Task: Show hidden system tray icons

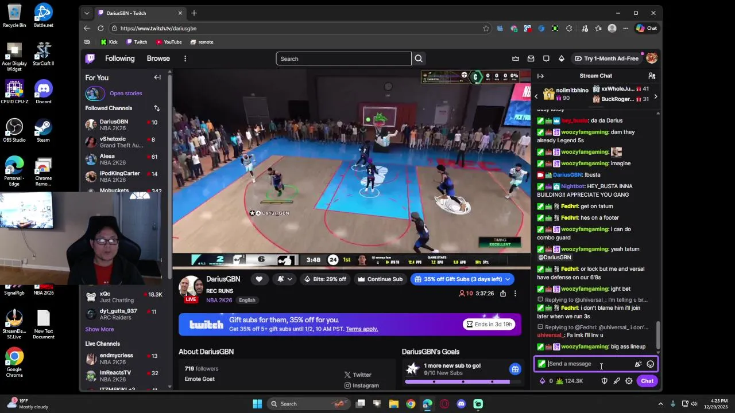Action: click(x=660, y=404)
